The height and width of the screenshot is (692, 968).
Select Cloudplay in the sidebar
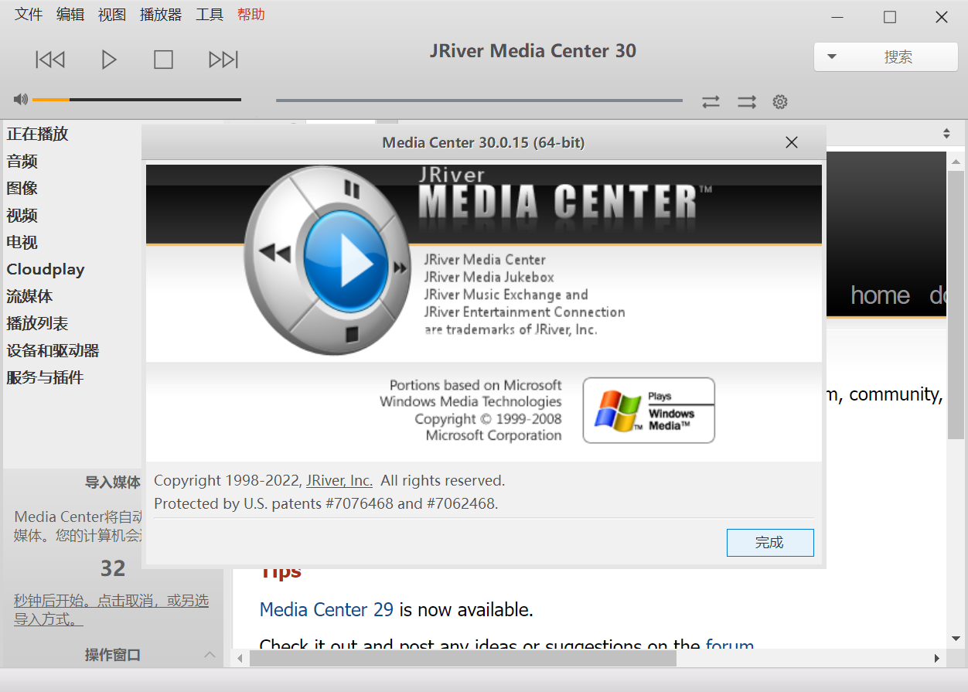pos(45,269)
